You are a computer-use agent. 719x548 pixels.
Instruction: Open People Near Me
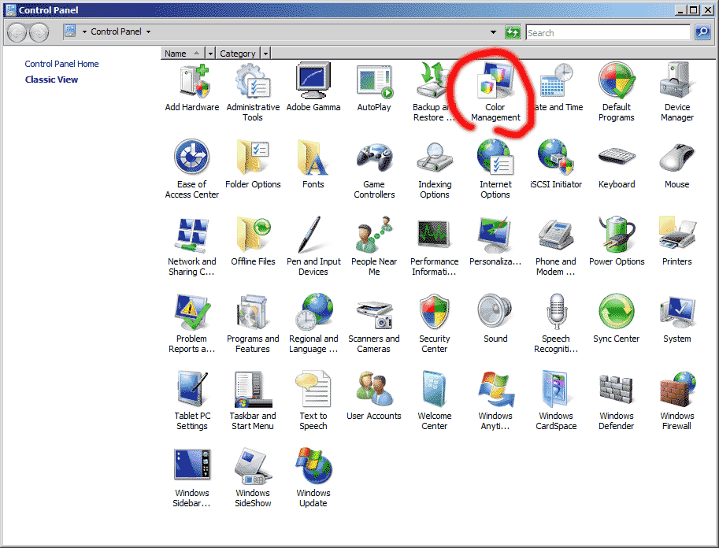tap(374, 246)
